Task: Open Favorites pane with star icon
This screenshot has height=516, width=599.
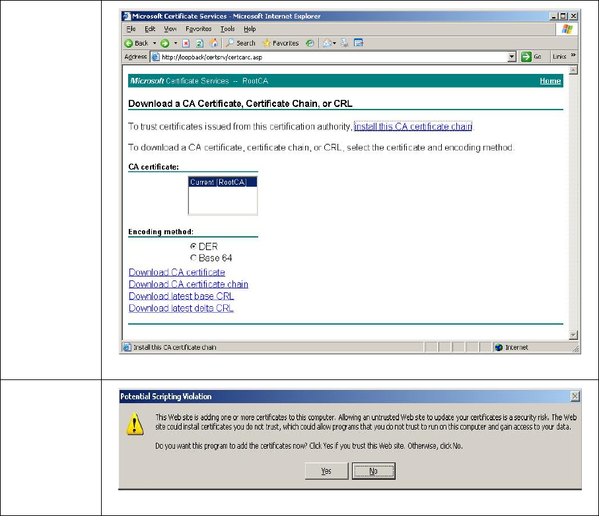Action: coord(281,43)
